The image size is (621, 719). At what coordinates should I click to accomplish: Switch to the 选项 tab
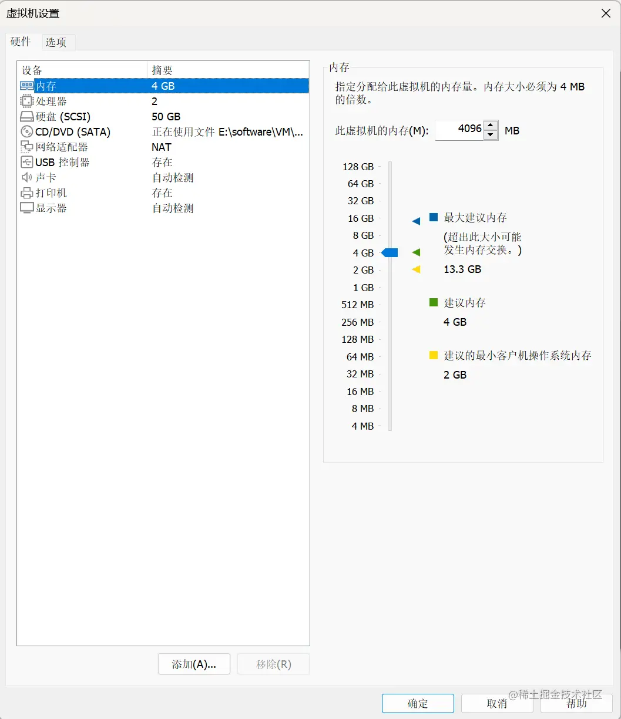[x=57, y=42]
